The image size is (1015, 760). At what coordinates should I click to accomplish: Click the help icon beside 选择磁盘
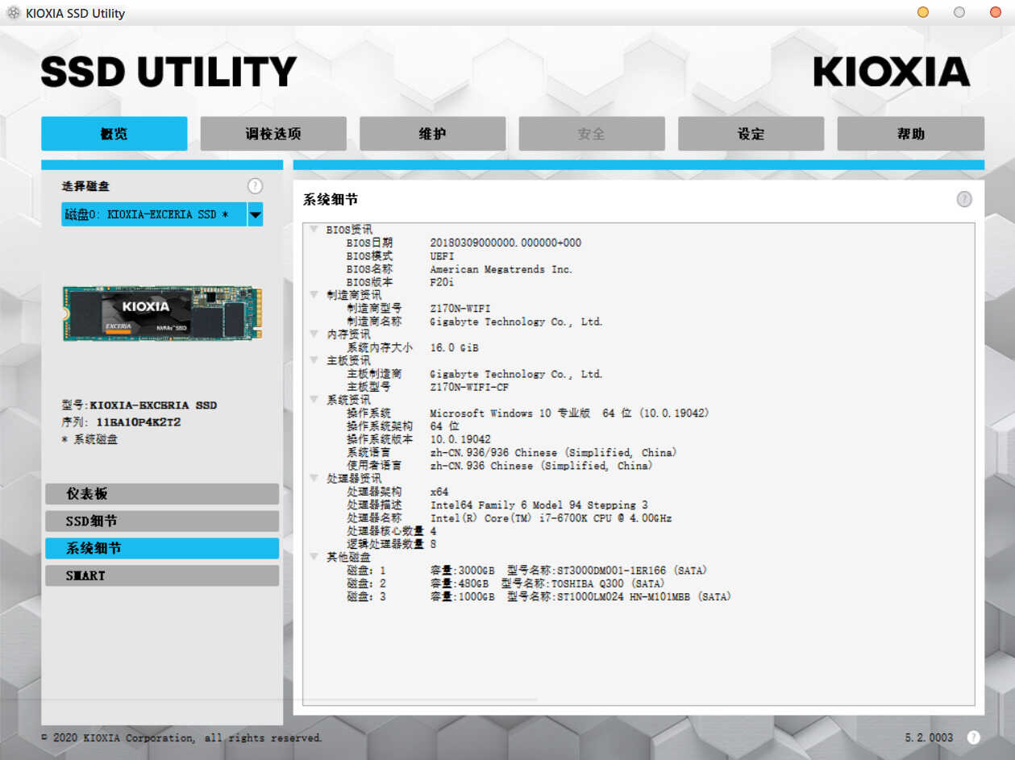[256, 186]
